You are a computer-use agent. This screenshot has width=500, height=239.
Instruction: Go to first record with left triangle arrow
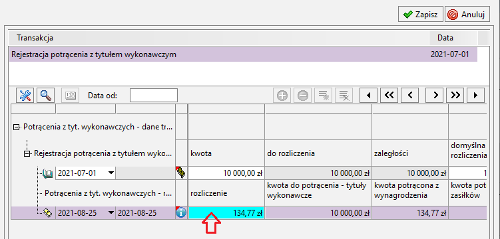tap(369, 95)
